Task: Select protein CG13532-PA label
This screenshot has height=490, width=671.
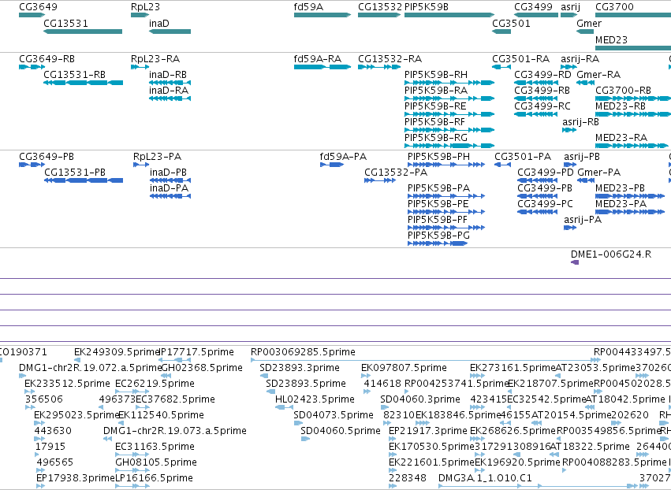Action: [396, 173]
